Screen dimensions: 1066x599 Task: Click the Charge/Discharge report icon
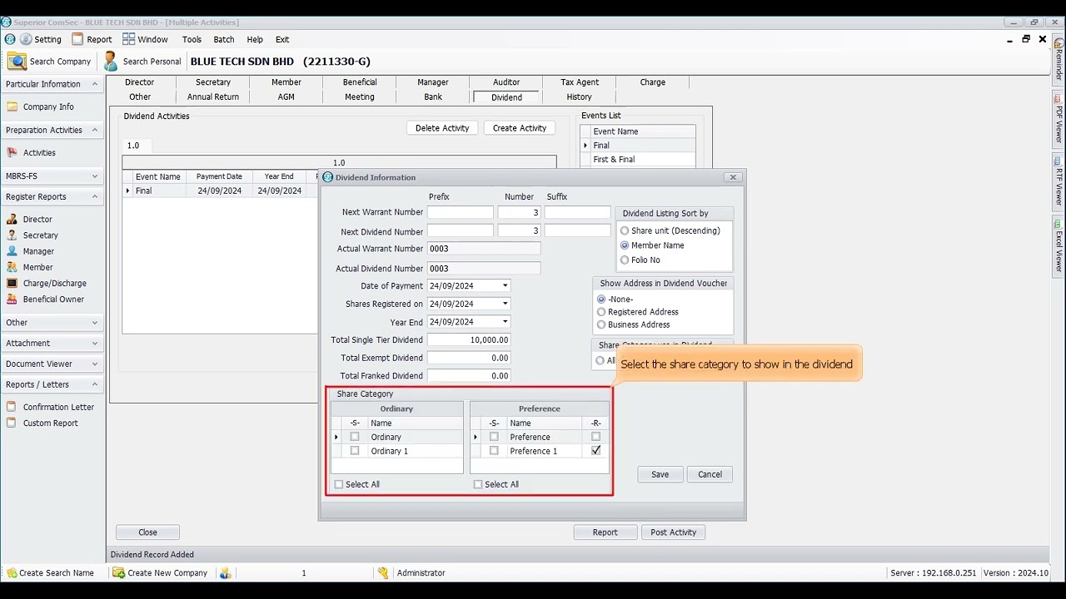[12, 283]
